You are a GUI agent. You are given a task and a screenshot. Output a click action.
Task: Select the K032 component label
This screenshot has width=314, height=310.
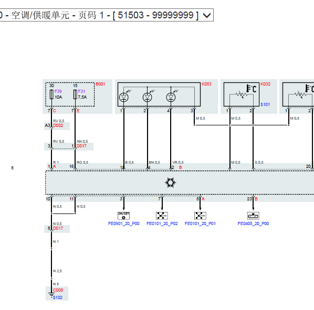click(265, 84)
